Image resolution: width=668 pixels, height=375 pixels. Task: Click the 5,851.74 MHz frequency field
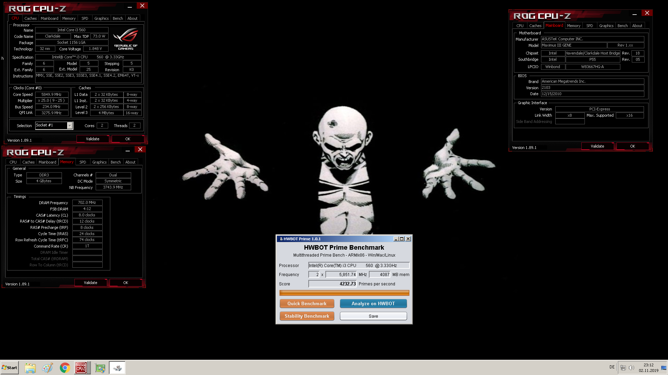[341, 274]
